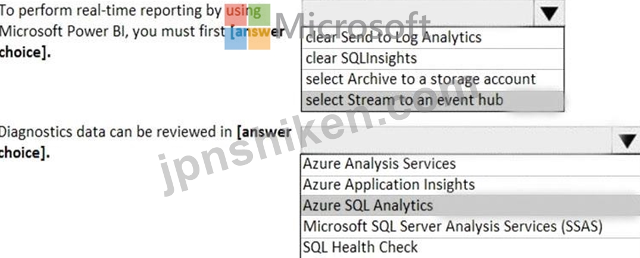
Task: Choose clear SQLInsights option
Action: tap(433, 59)
